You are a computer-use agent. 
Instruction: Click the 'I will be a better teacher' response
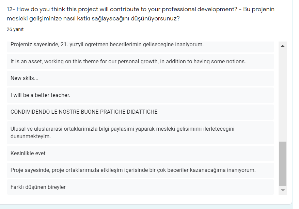(x=136, y=95)
